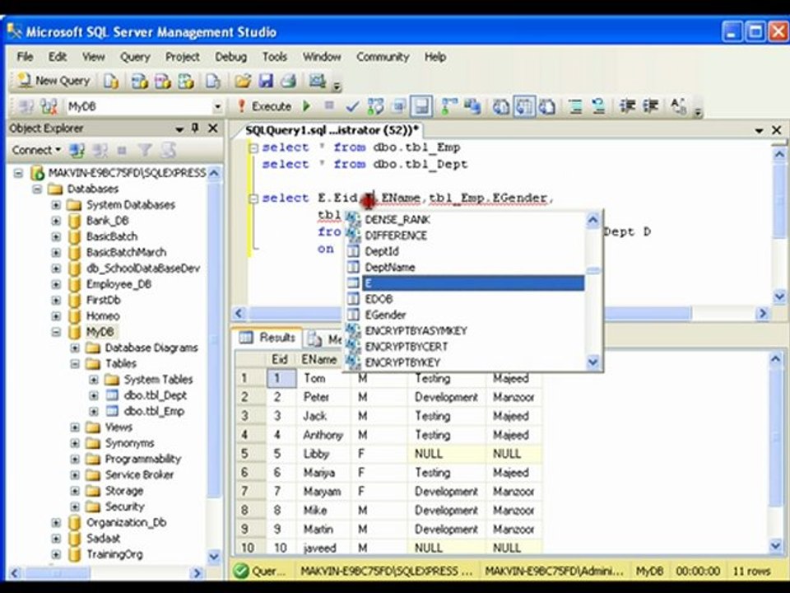Close the query editor document
Image resolution: width=790 pixels, height=593 pixels.
776,130
